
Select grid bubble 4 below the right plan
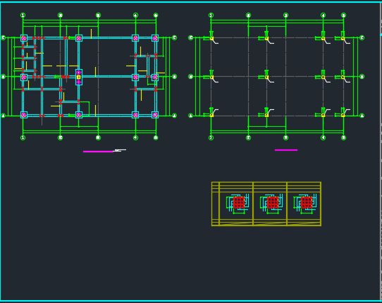(323, 137)
